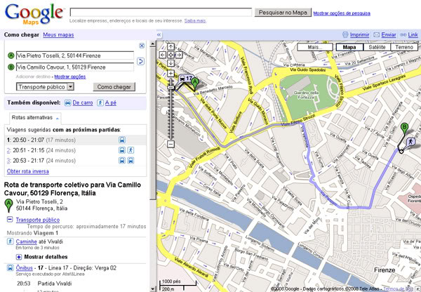Switch to Terreno view
This screenshot has height=292, width=421.
pos(404,47)
